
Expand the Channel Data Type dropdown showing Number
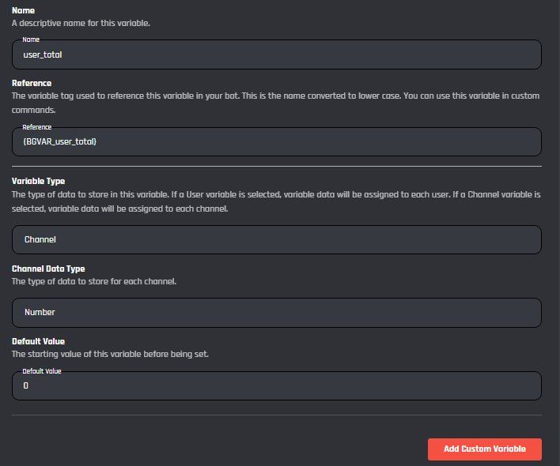tap(277, 312)
